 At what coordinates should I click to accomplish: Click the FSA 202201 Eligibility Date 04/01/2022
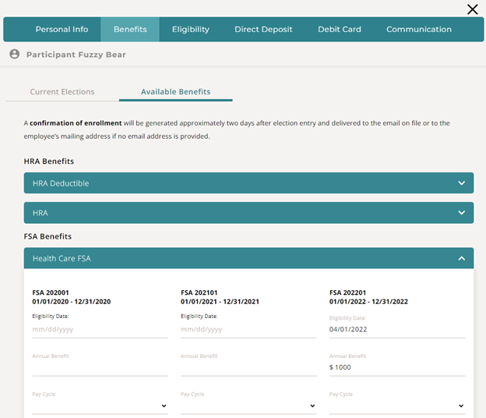click(x=397, y=329)
